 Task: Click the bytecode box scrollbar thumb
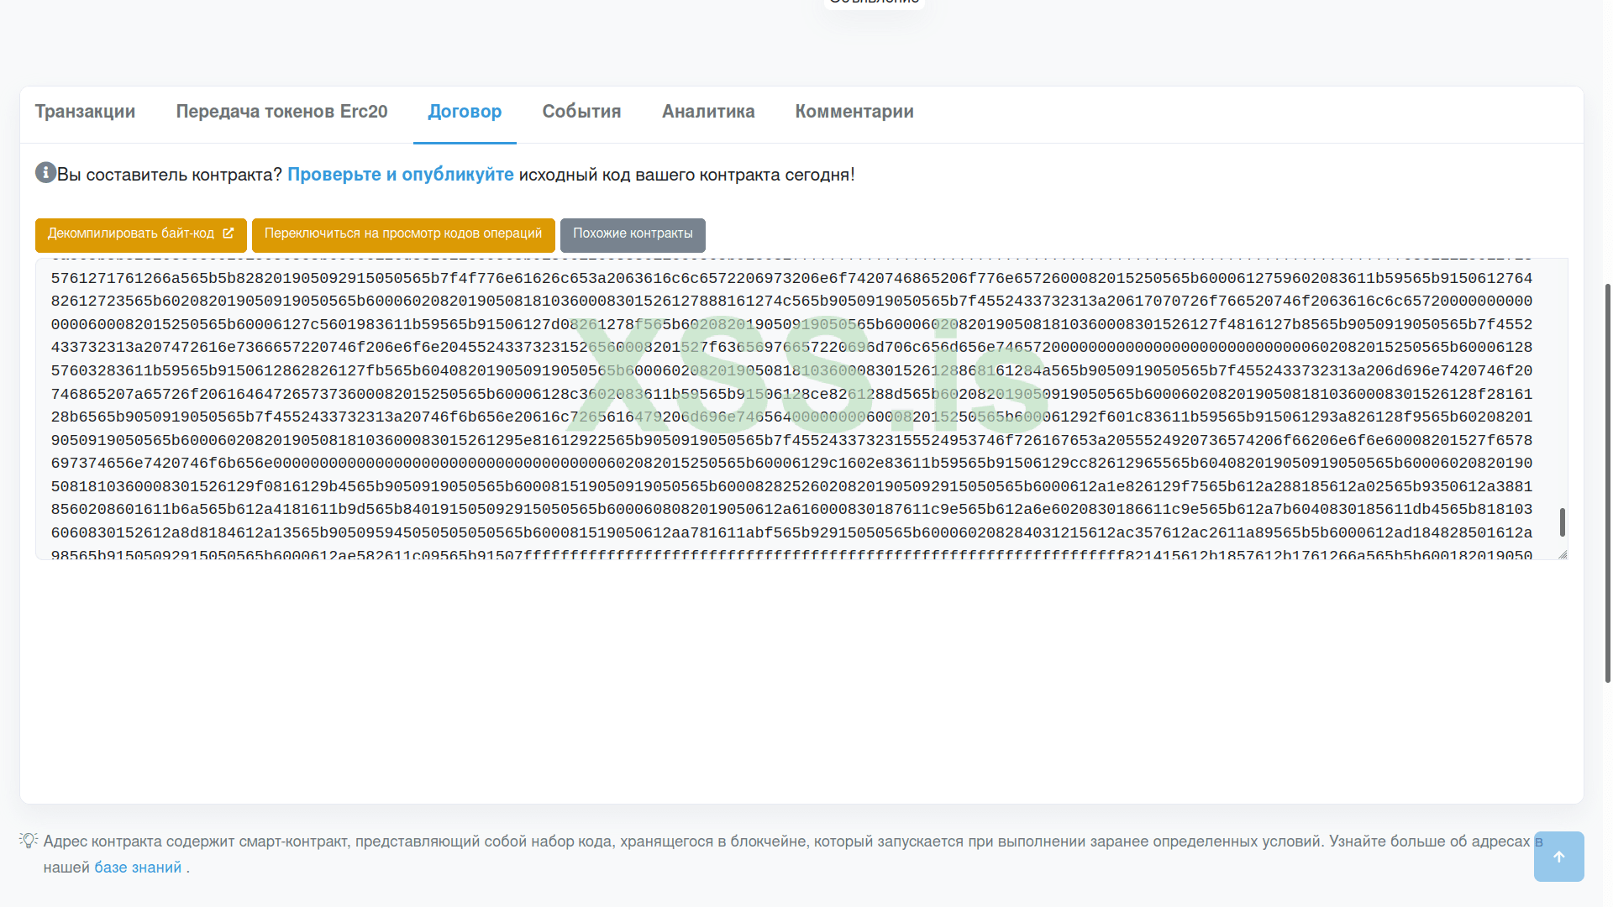click(x=1562, y=522)
